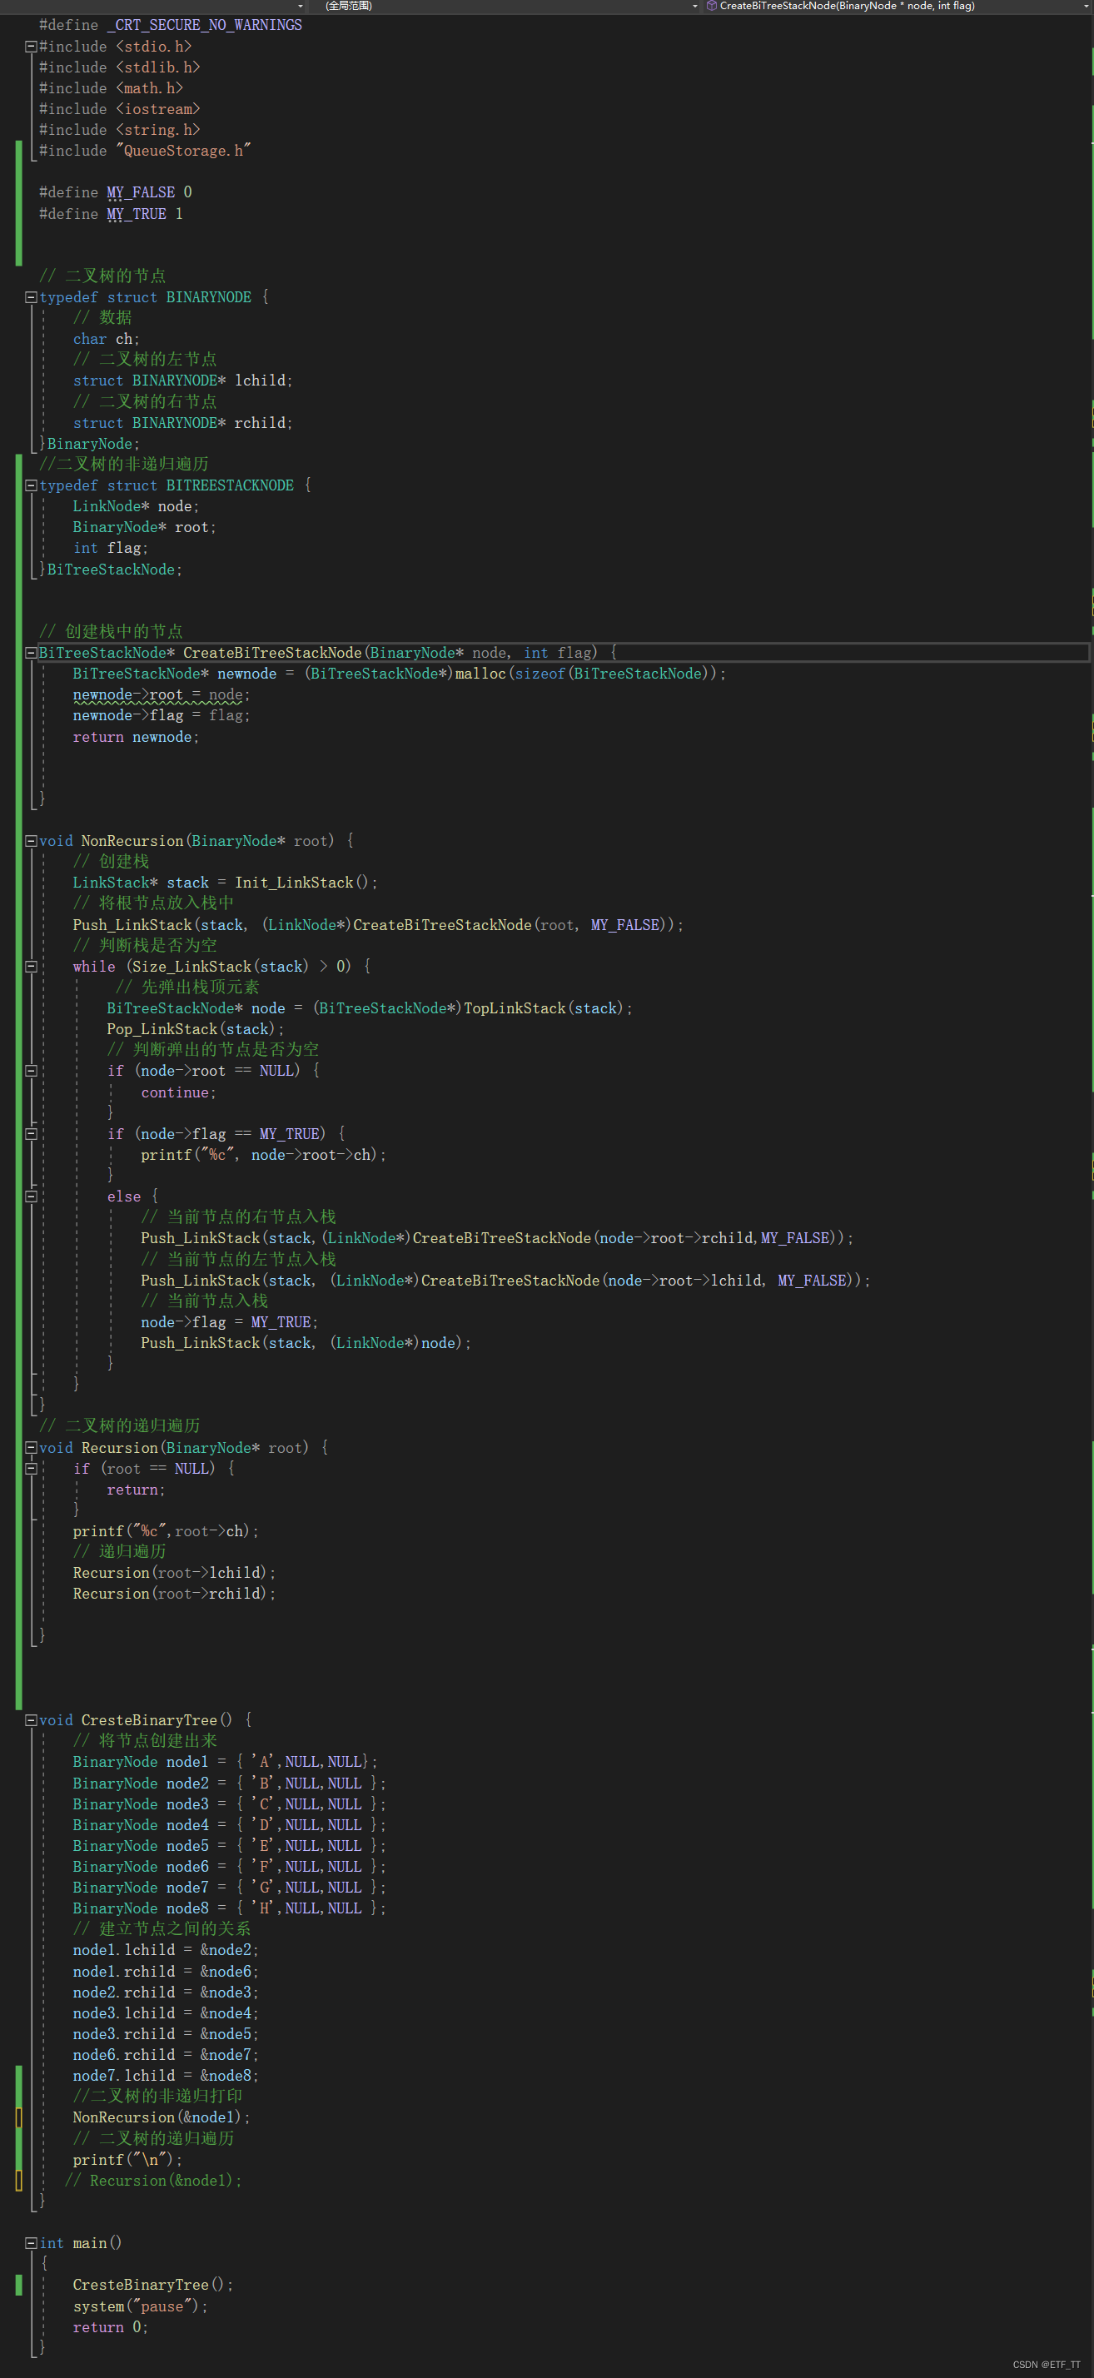Click the return newnode; statement

tap(136, 737)
